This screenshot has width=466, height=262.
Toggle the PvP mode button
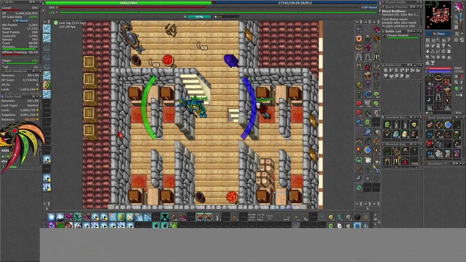point(459,95)
